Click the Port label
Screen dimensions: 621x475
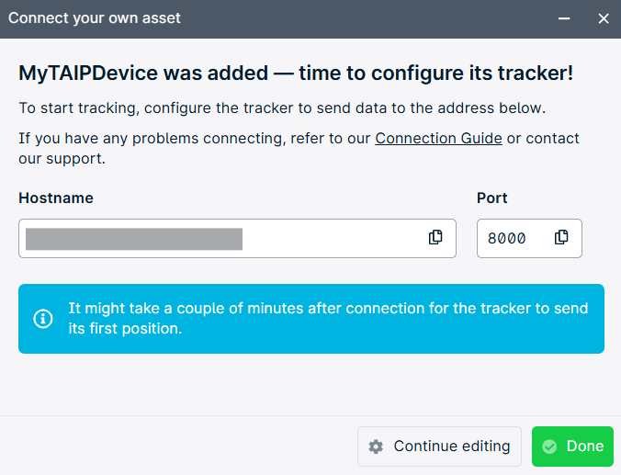tap(491, 198)
